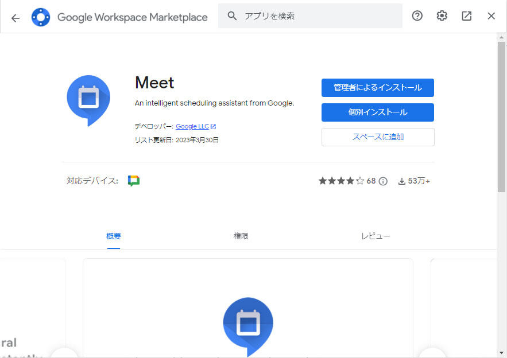Open the Google Workspace Marketplace logo

(x=41, y=17)
